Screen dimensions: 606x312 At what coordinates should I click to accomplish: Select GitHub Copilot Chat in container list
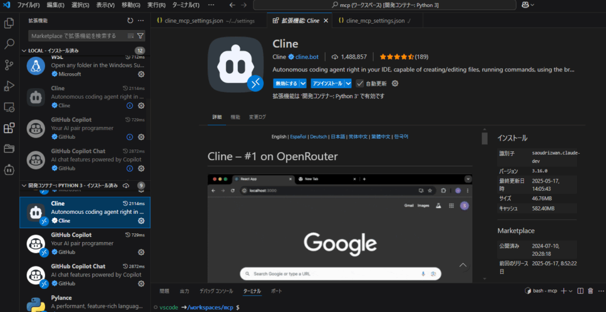tap(85, 275)
